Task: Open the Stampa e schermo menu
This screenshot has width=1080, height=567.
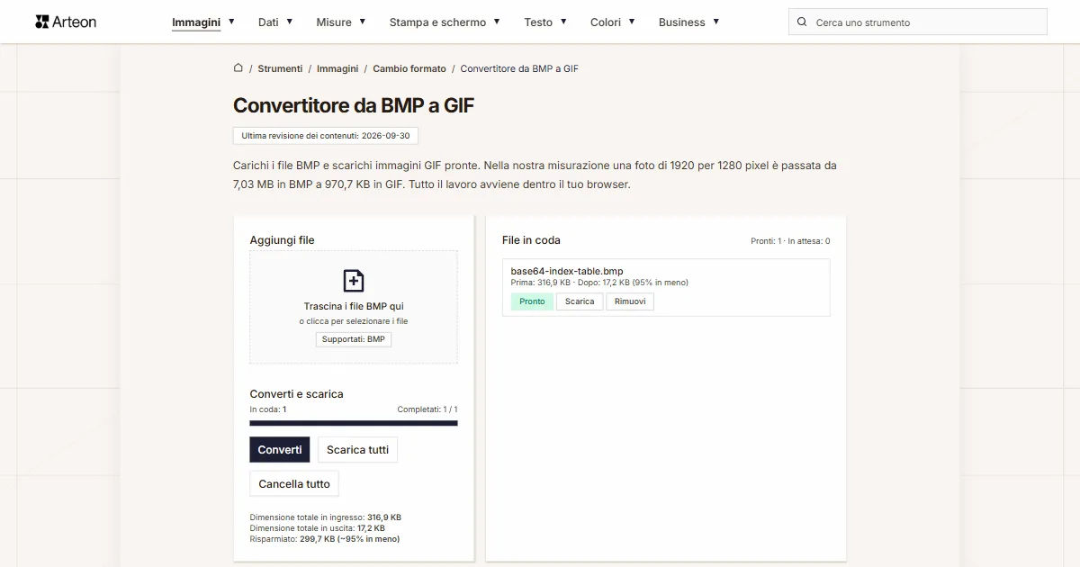Action: point(437,22)
